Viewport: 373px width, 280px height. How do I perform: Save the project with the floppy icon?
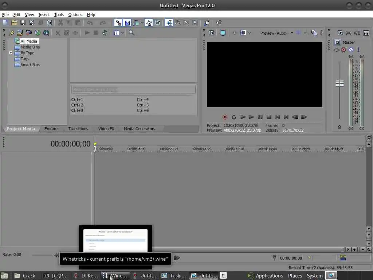pyautogui.click(x=23, y=23)
